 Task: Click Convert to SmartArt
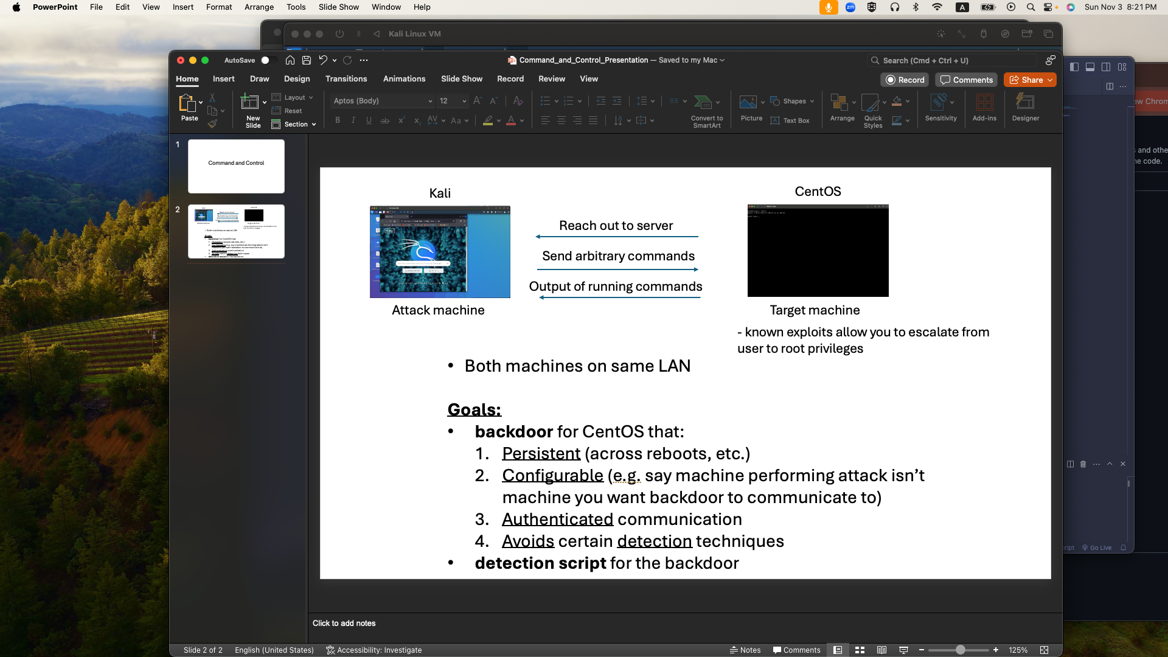coord(707,111)
